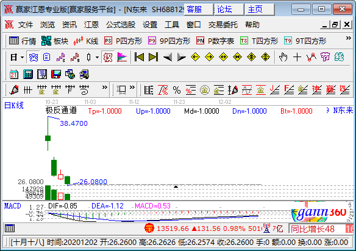Open the P四方形 tool
The height and width of the screenshot is (251, 356).
[123, 41]
